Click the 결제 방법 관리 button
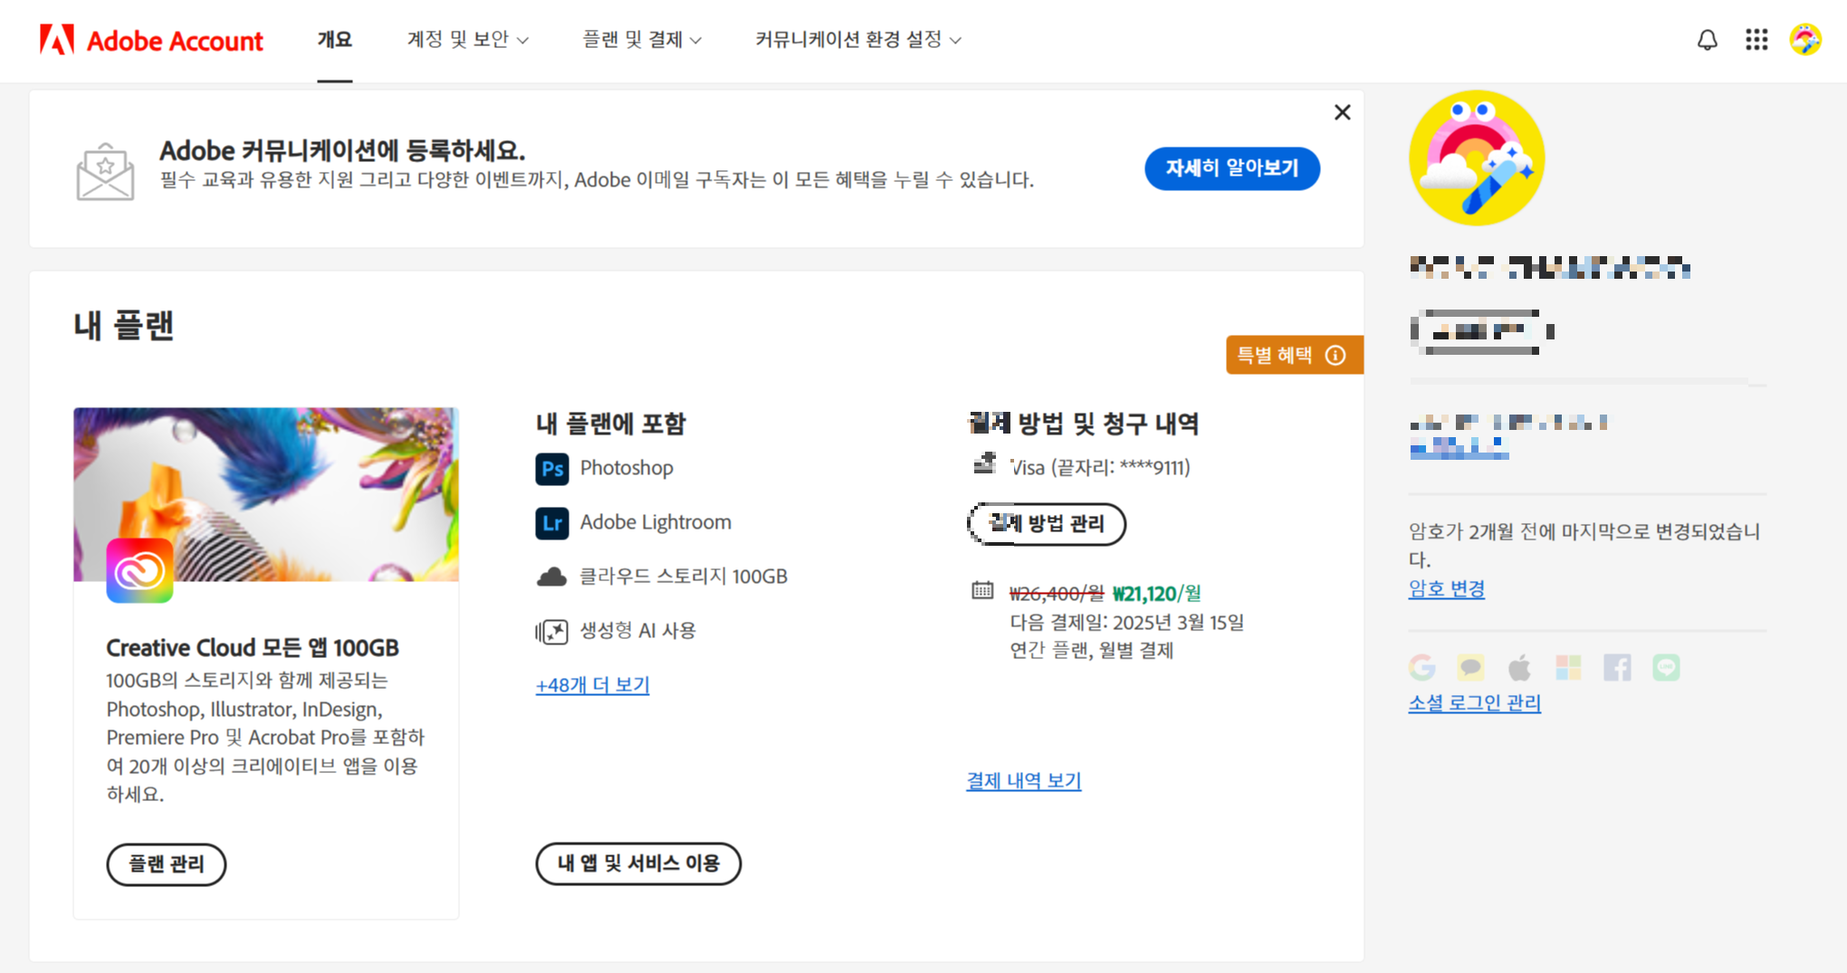Viewport: 1847px width, 973px height. 1047,524
